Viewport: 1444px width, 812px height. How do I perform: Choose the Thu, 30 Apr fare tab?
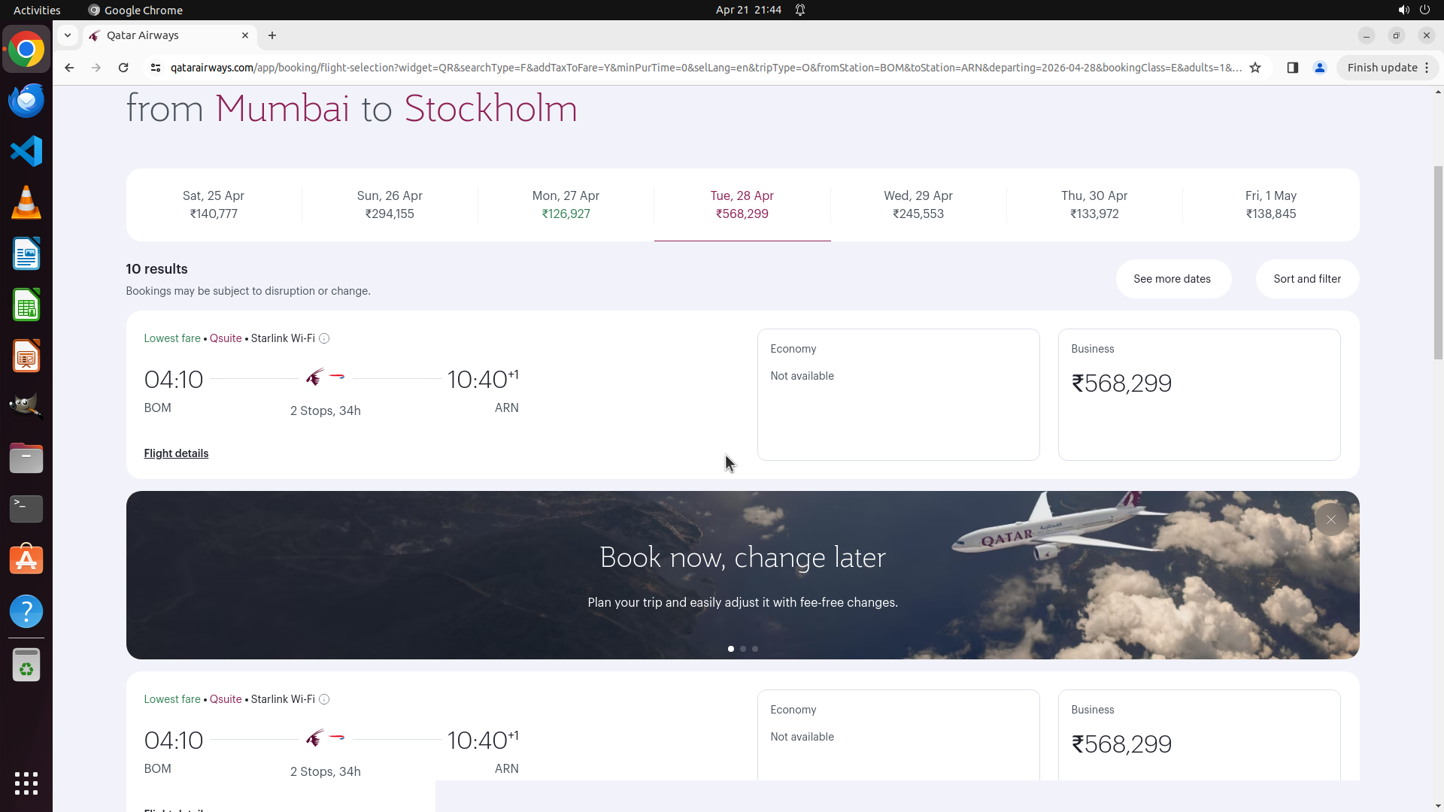click(x=1094, y=205)
